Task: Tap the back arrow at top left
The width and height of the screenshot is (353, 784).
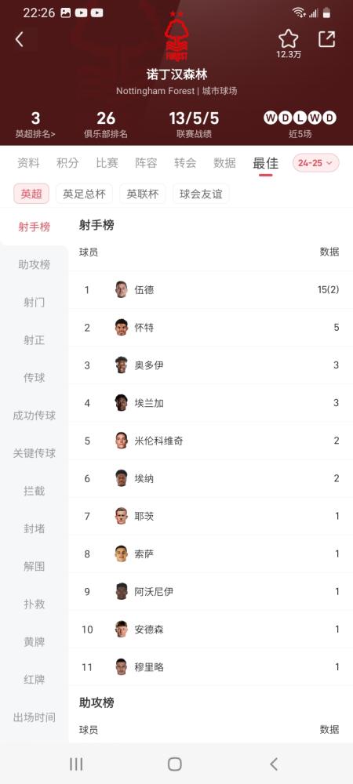Action: [19, 39]
